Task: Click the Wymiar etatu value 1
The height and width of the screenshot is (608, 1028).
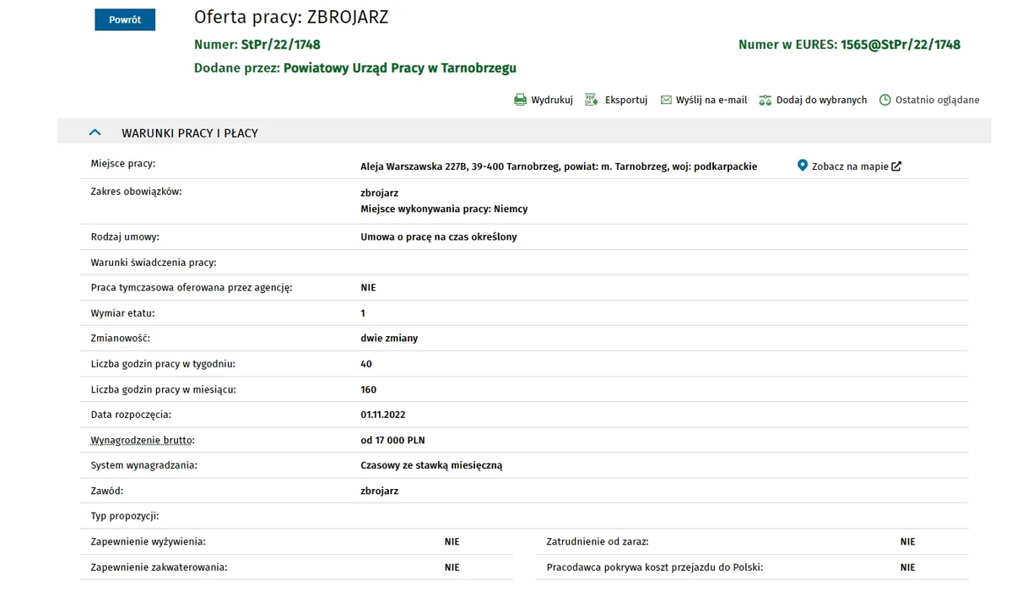Action: coord(363,313)
